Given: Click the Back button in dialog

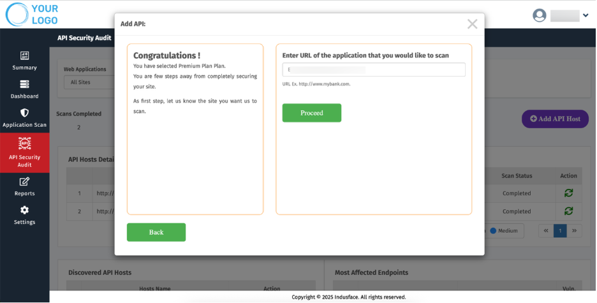Looking at the screenshot, I should 156,232.
